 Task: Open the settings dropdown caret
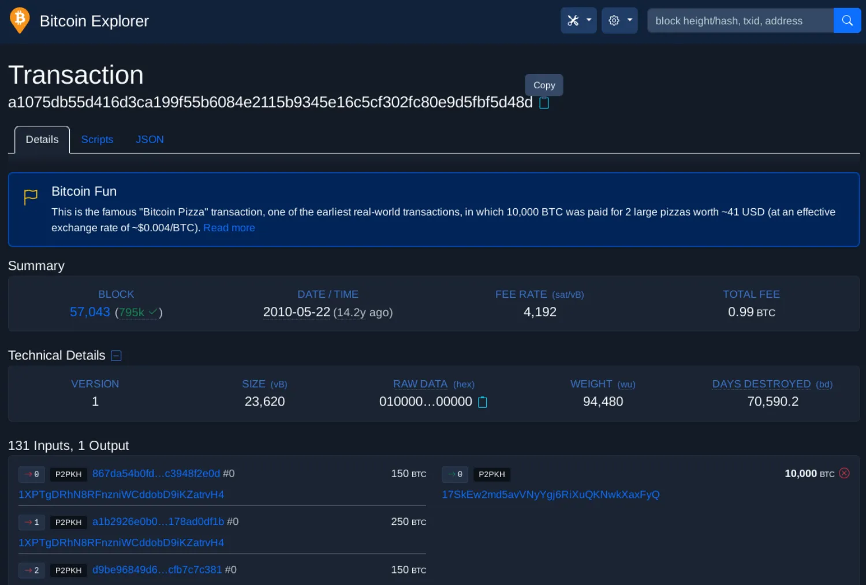(x=629, y=20)
